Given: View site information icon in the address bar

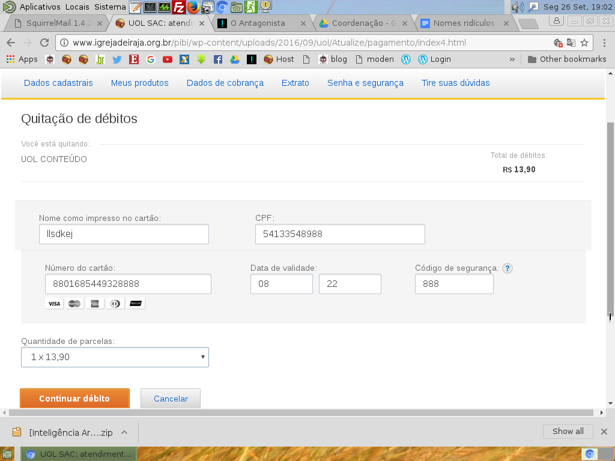Looking at the screenshot, I should pyautogui.click(x=64, y=43).
